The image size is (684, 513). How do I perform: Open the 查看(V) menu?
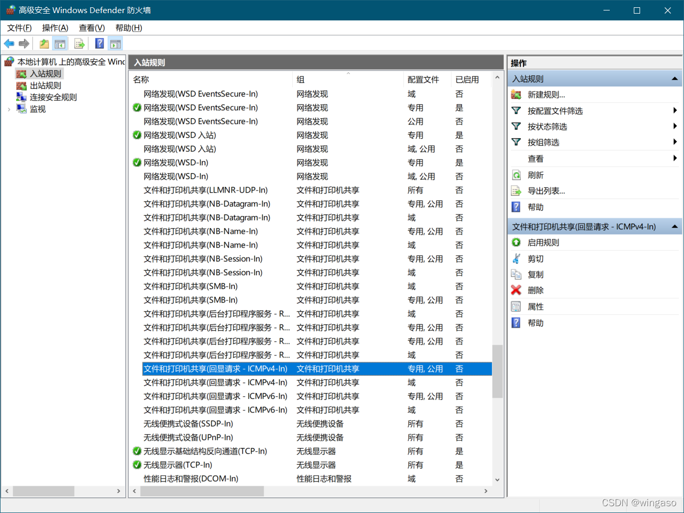(92, 28)
